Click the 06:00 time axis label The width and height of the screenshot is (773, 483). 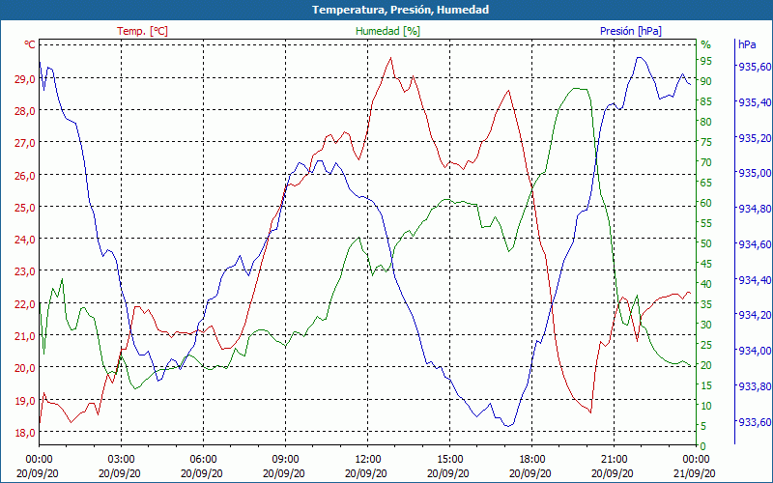203,460
